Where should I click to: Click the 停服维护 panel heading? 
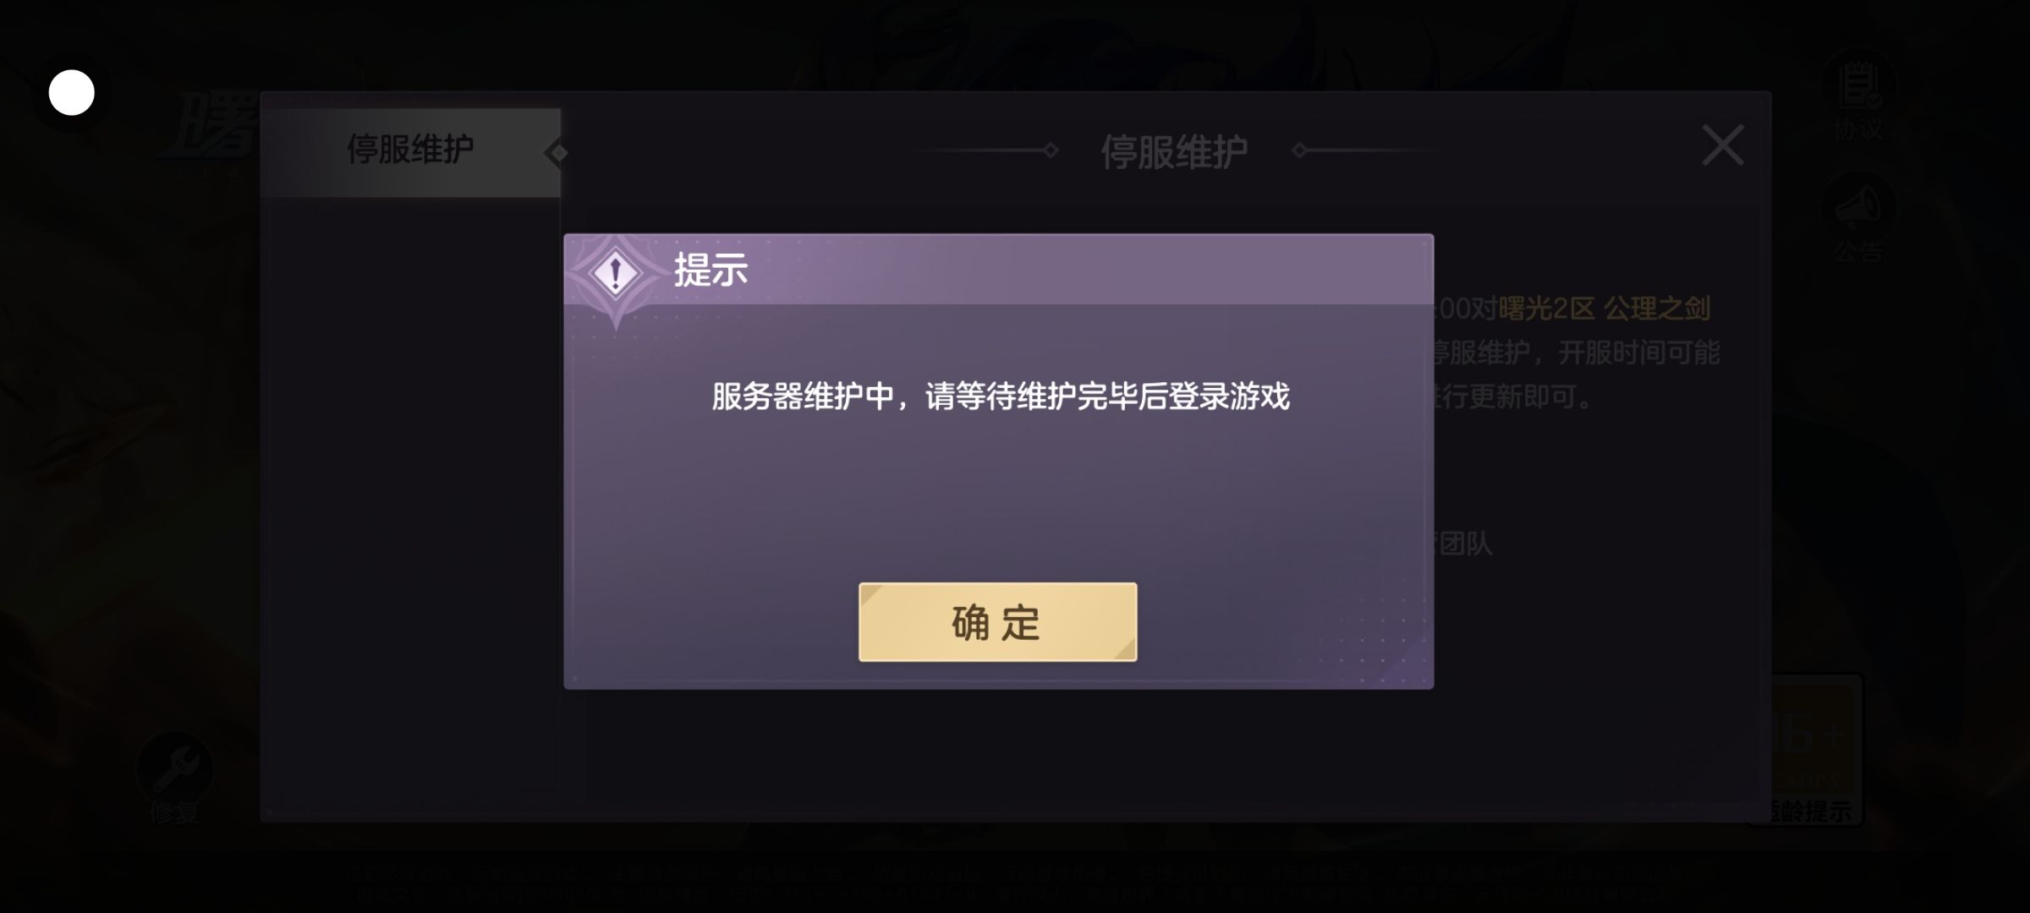(x=1174, y=152)
